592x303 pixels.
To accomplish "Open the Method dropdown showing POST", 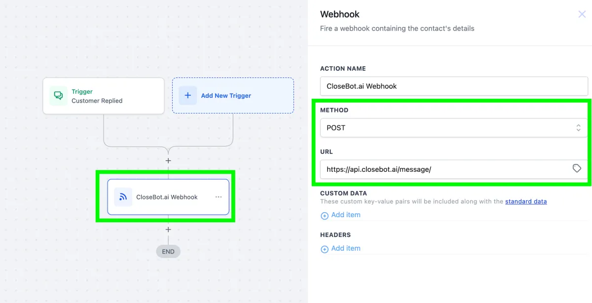I will coord(454,128).
